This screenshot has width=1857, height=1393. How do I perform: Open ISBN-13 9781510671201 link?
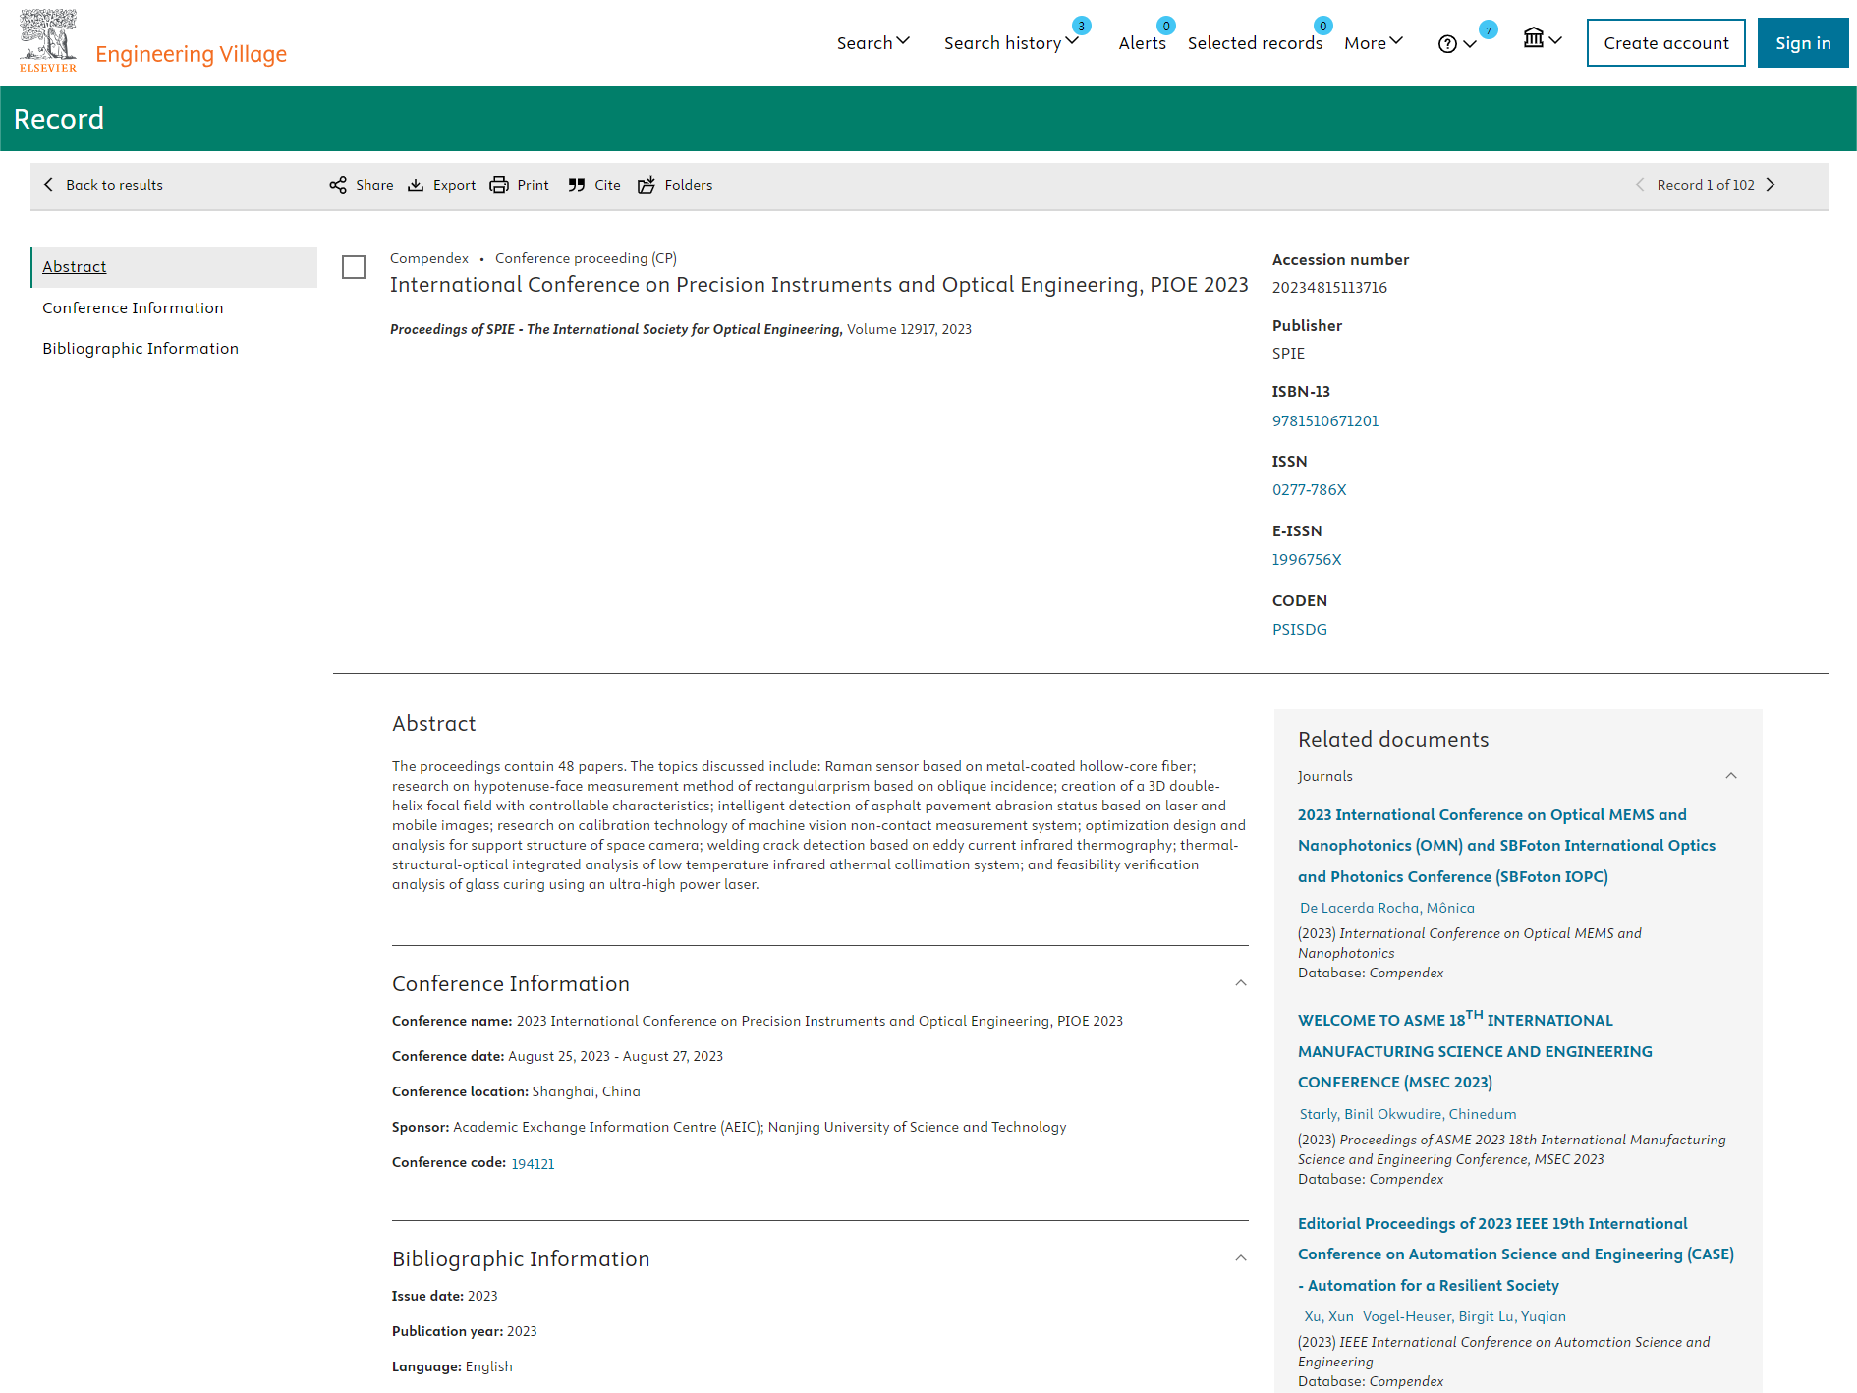[1325, 421]
